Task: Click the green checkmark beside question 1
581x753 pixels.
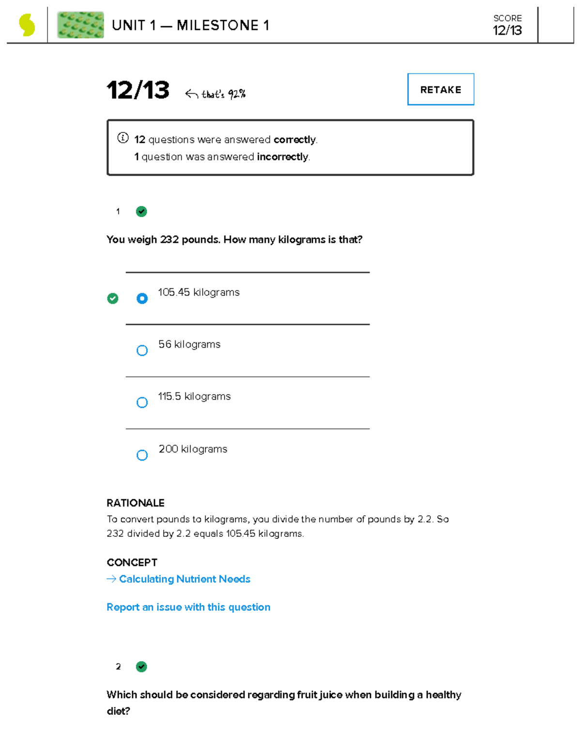Action: (140, 211)
